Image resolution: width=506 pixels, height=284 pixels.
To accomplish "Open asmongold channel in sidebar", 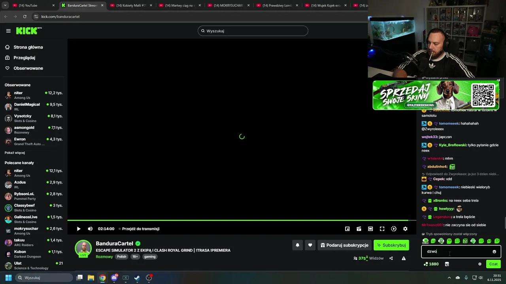I will point(34,130).
